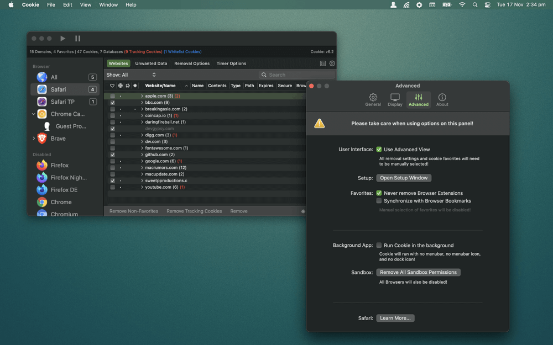Expand the google.com row
Image resolution: width=553 pixels, height=345 pixels.
[x=142, y=161]
